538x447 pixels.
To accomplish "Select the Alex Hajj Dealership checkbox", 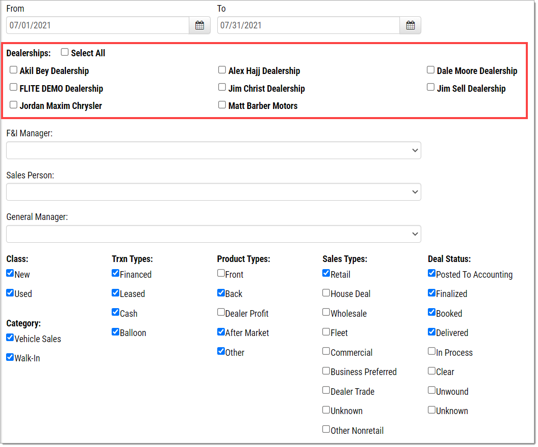I will [x=222, y=70].
